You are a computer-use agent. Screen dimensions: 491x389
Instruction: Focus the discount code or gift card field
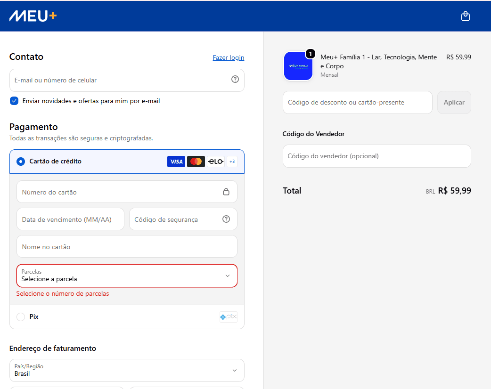tap(357, 102)
